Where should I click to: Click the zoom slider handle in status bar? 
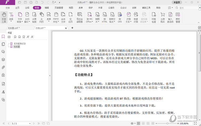pos(167,123)
